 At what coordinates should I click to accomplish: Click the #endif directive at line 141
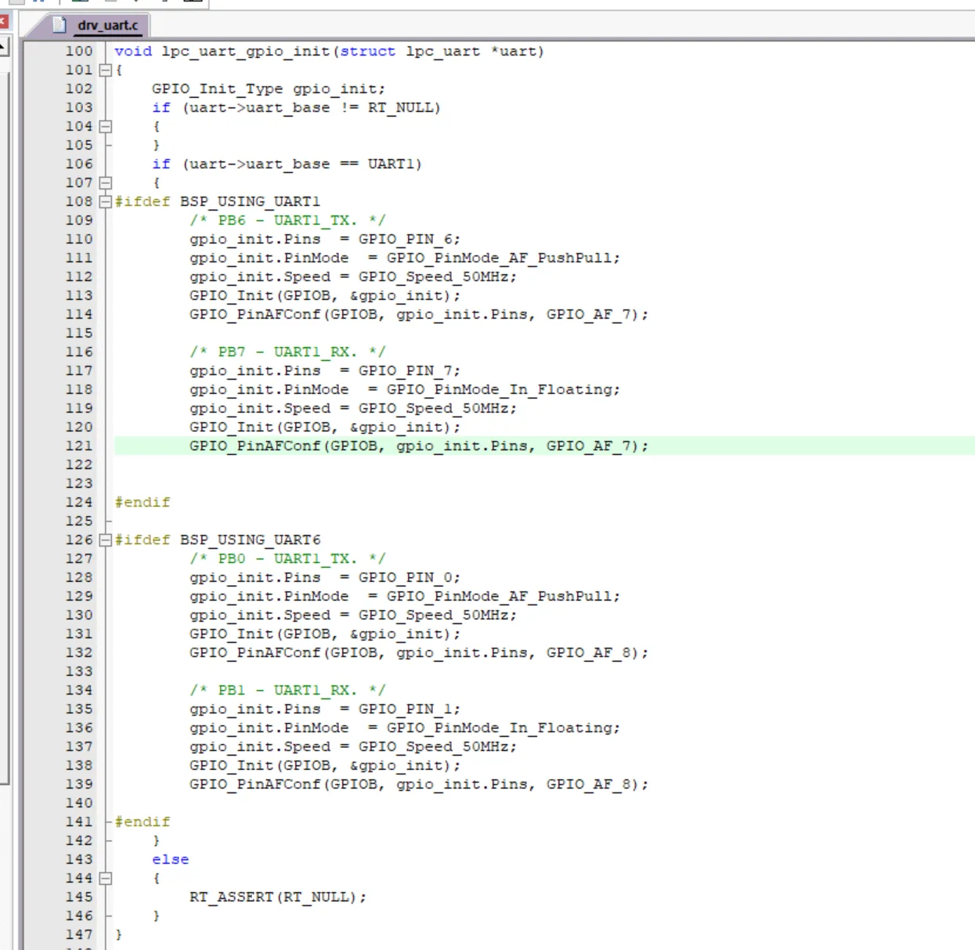point(143,822)
